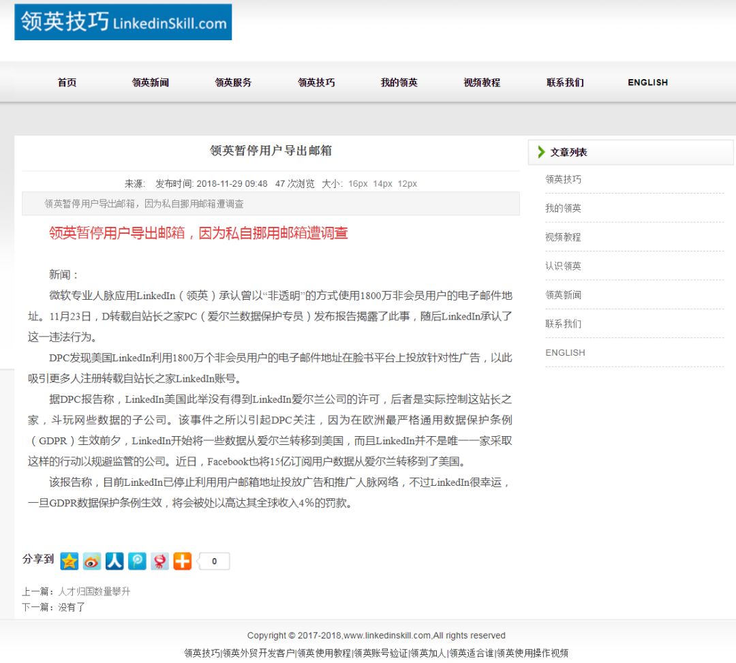This screenshot has width=736, height=663.
Task: Click footer link 领英账号验证
Action: click(381, 653)
